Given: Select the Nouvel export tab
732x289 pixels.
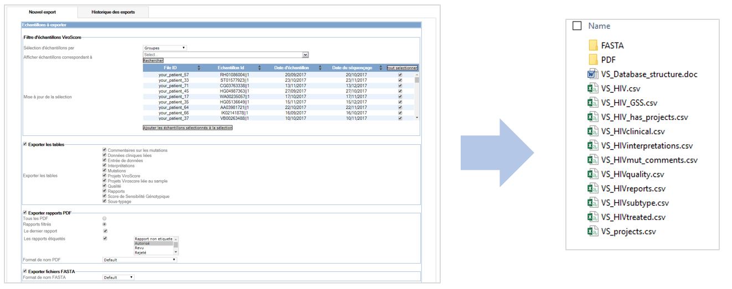Looking at the screenshot, I should (42, 12).
